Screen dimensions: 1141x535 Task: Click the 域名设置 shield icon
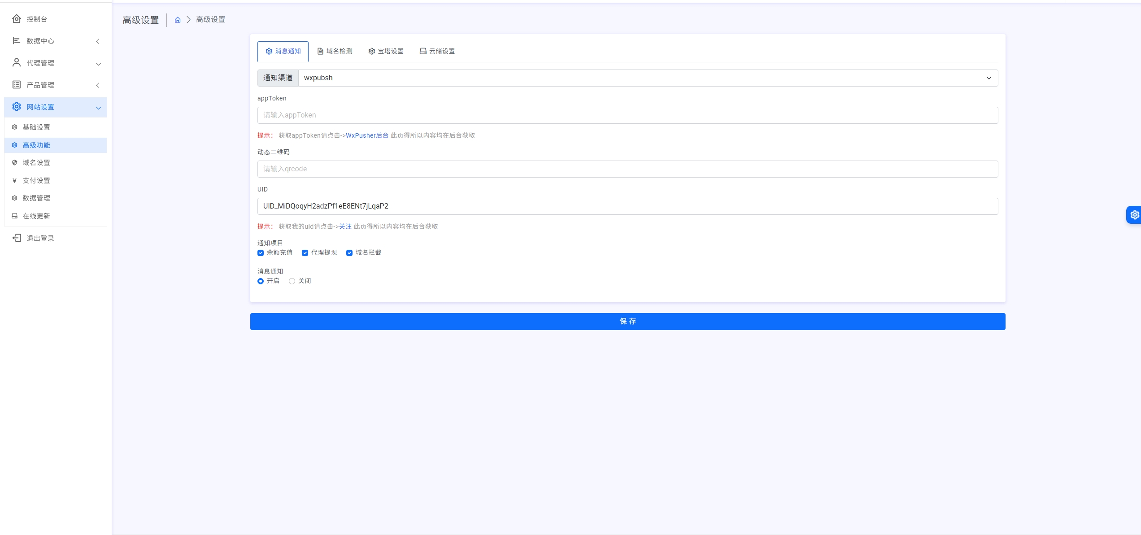tap(15, 163)
